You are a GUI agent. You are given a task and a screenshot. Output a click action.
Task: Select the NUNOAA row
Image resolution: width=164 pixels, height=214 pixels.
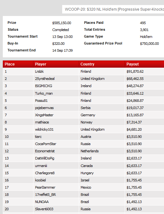click(x=83, y=202)
